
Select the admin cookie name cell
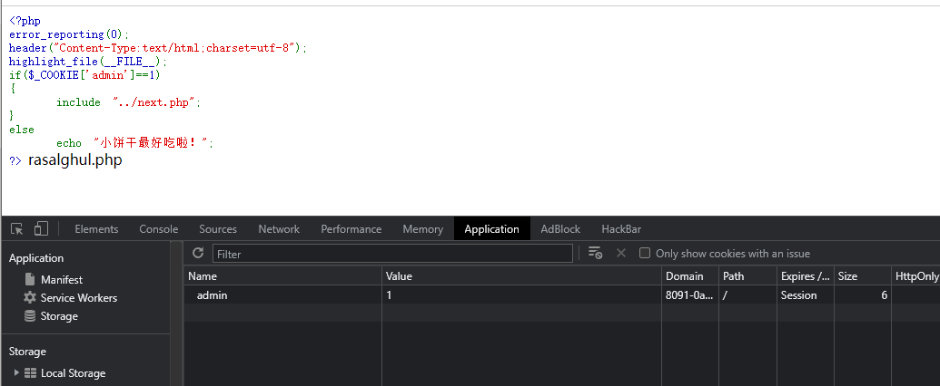click(x=282, y=295)
